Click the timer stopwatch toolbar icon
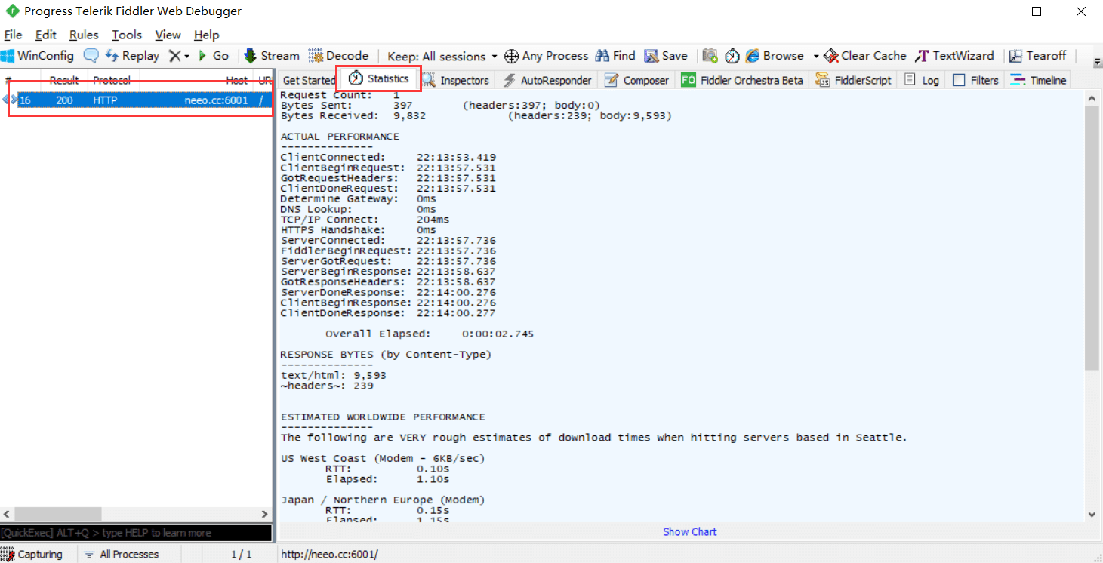Image resolution: width=1103 pixels, height=563 pixels. click(x=732, y=56)
